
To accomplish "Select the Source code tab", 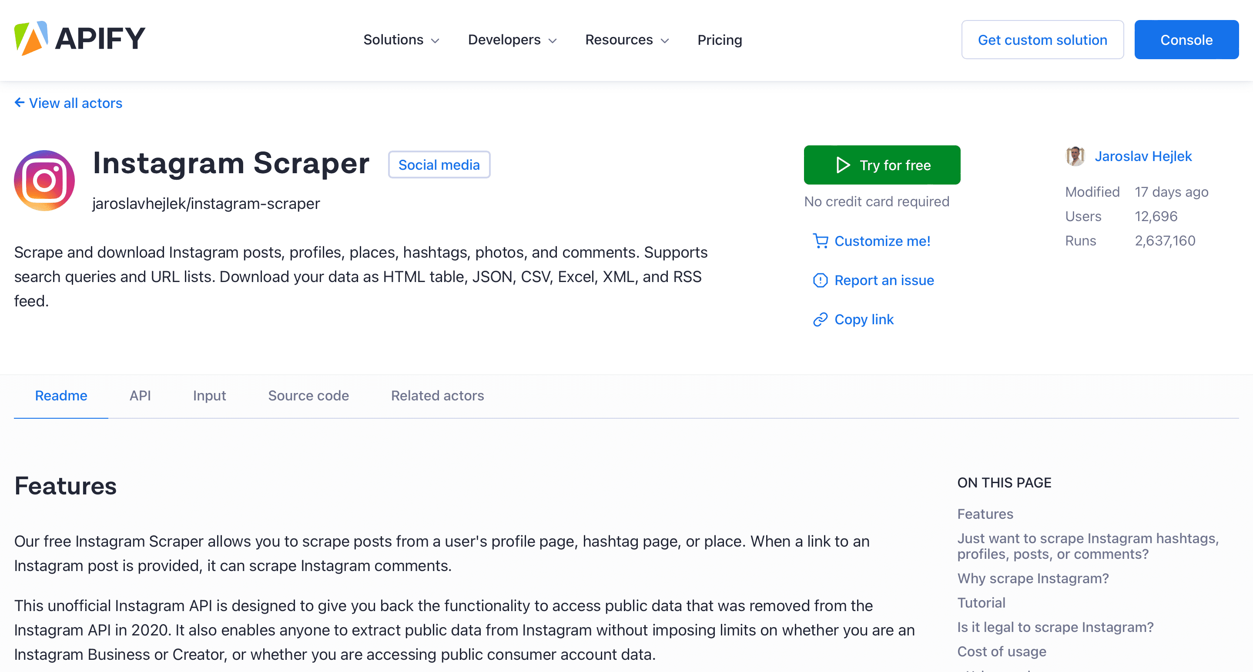I will (x=308, y=395).
